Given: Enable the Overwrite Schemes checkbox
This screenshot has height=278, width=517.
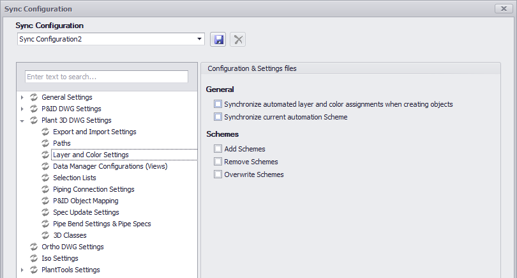Looking at the screenshot, I should point(218,174).
